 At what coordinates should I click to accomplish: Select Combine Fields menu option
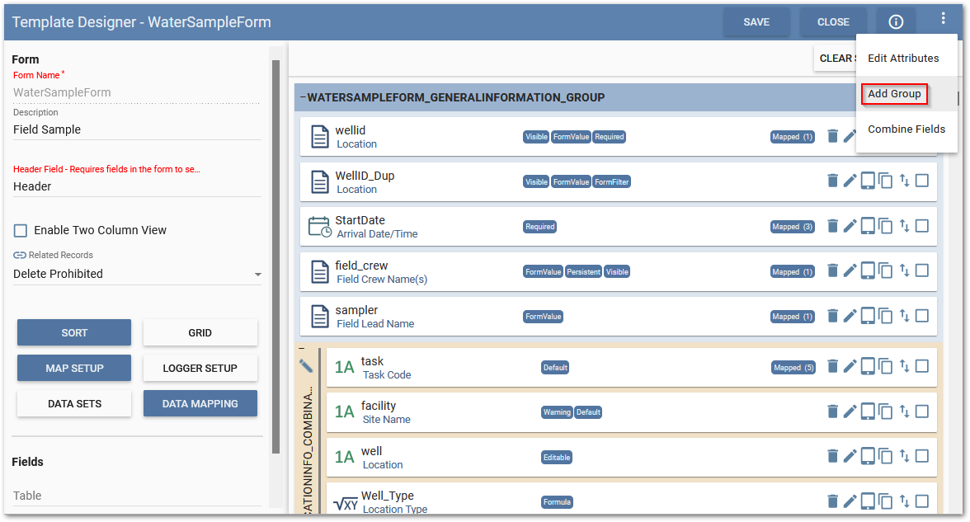(906, 129)
